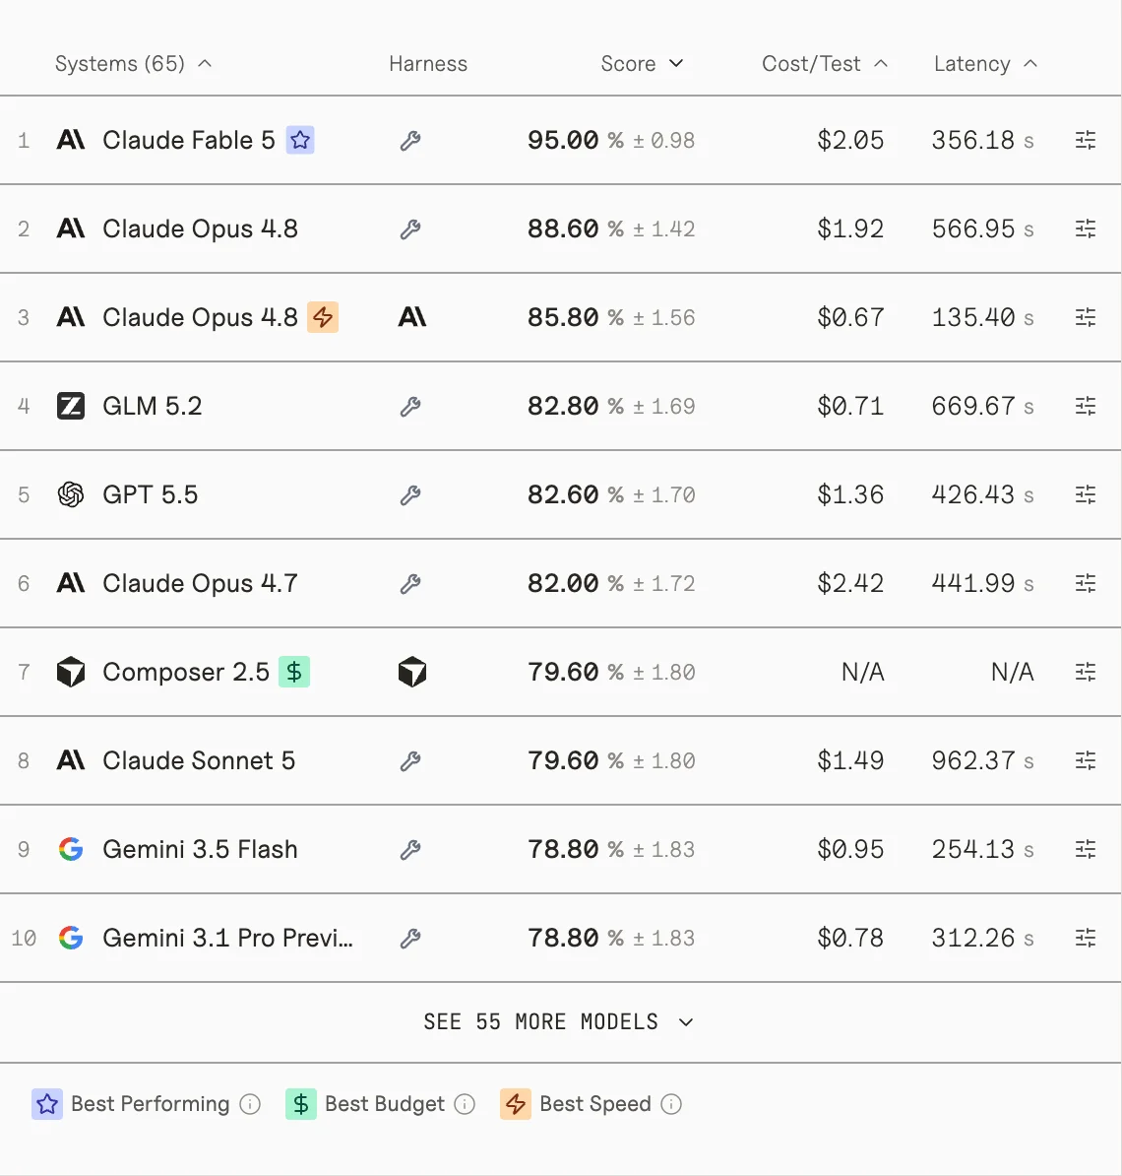
Task: Click the wrench harness icon for GLM 5.2
Action: click(410, 407)
